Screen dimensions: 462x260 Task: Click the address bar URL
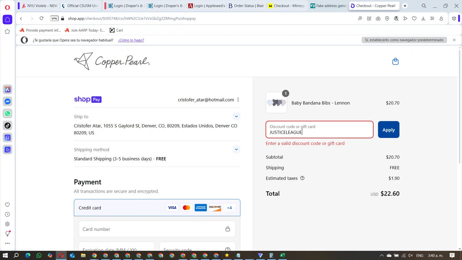click(132, 18)
